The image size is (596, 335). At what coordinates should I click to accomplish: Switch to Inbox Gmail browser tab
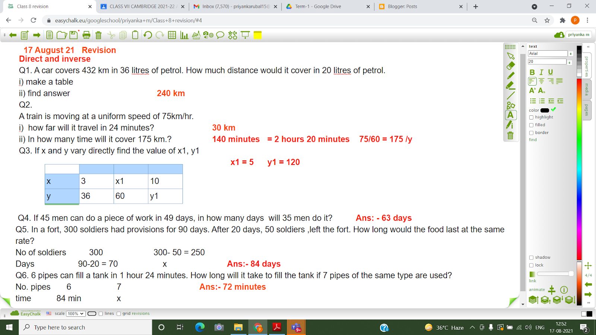click(x=235, y=6)
